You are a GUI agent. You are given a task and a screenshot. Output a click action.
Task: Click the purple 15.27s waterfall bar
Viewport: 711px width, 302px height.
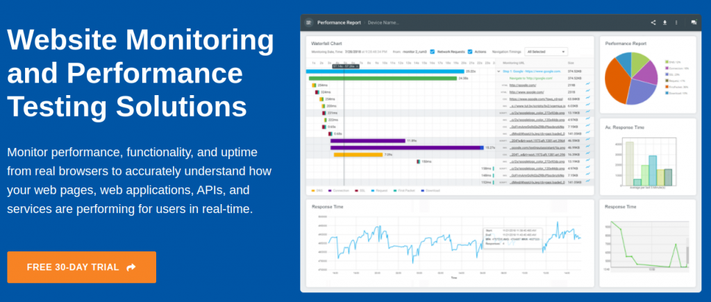(407, 147)
